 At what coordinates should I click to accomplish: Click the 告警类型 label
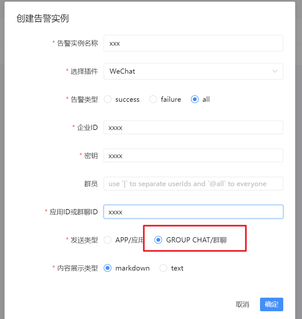[84, 100]
